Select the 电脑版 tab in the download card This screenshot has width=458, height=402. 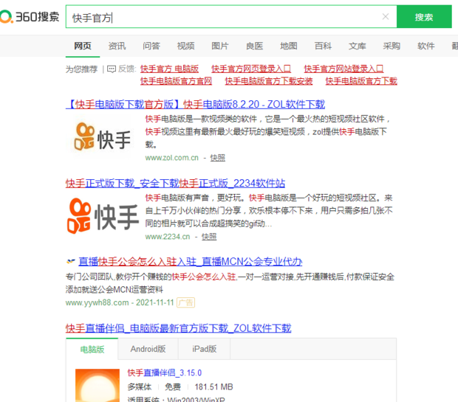(92, 349)
